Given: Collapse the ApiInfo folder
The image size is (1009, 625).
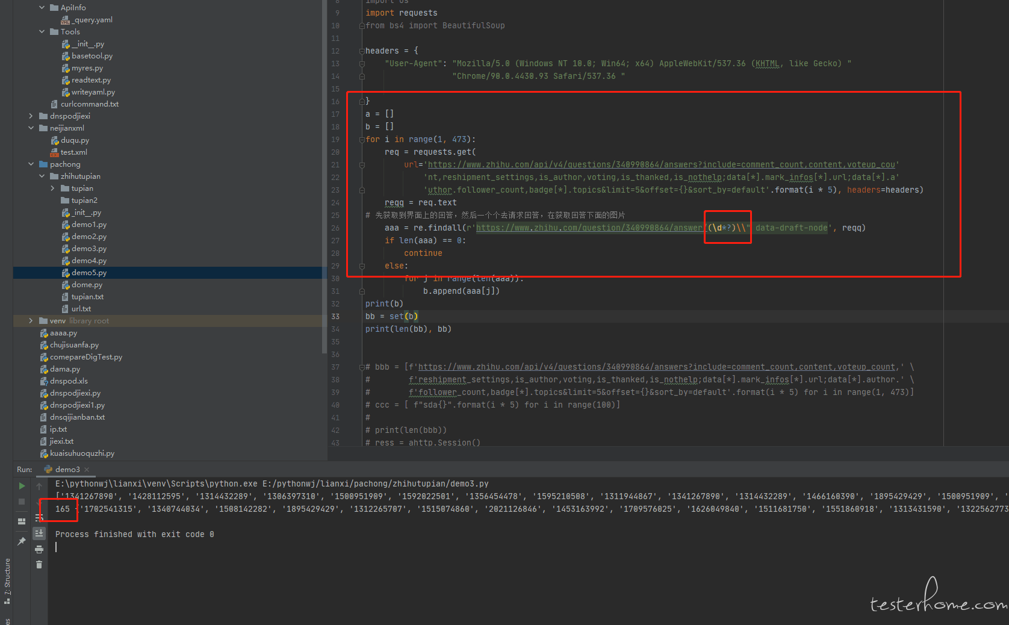Looking at the screenshot, I should click(42, 8).
